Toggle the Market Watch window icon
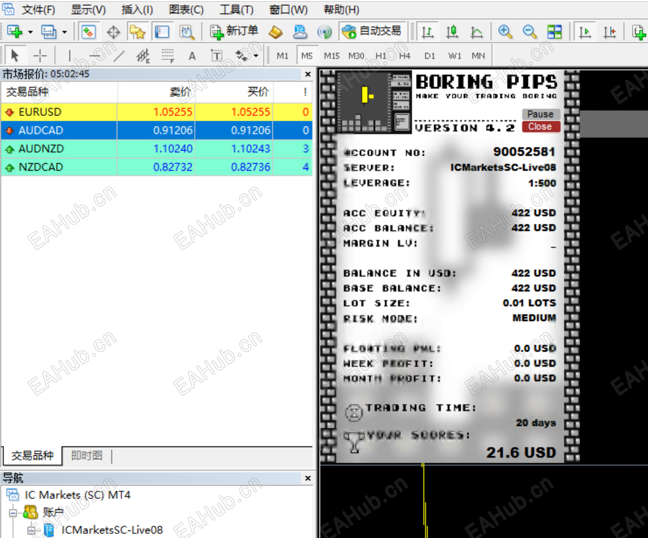Image resolution: width=648 pixels, height=538 pixels. click(89, 31)
